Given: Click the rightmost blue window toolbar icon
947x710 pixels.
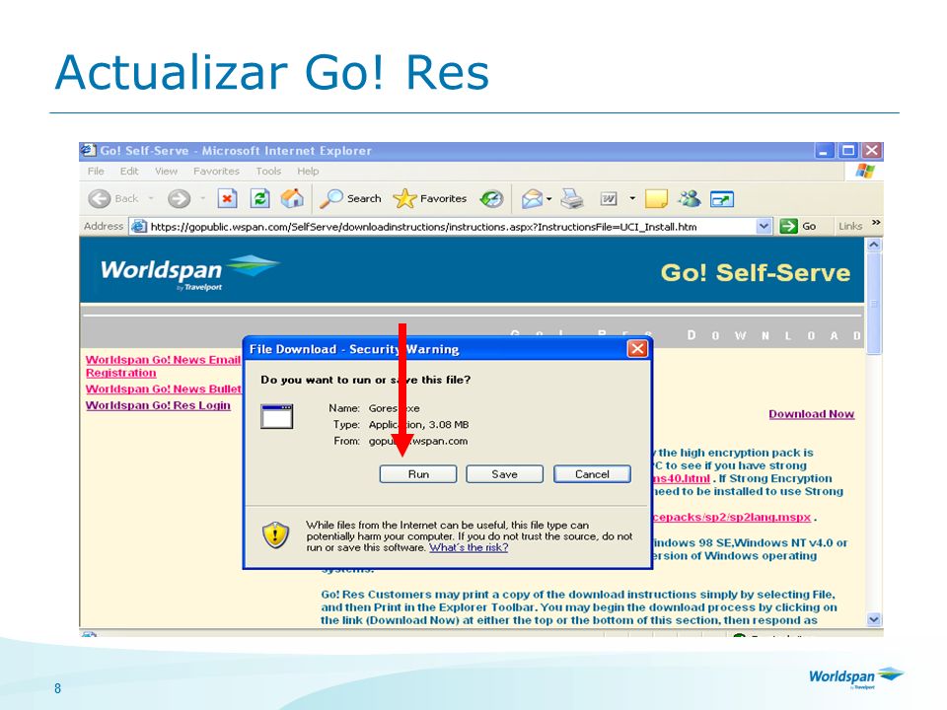Looking at the screenshot, I should point(722,198).
